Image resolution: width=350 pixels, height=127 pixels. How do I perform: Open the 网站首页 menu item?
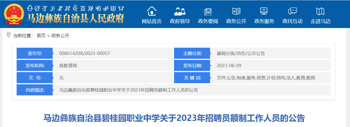152,21
